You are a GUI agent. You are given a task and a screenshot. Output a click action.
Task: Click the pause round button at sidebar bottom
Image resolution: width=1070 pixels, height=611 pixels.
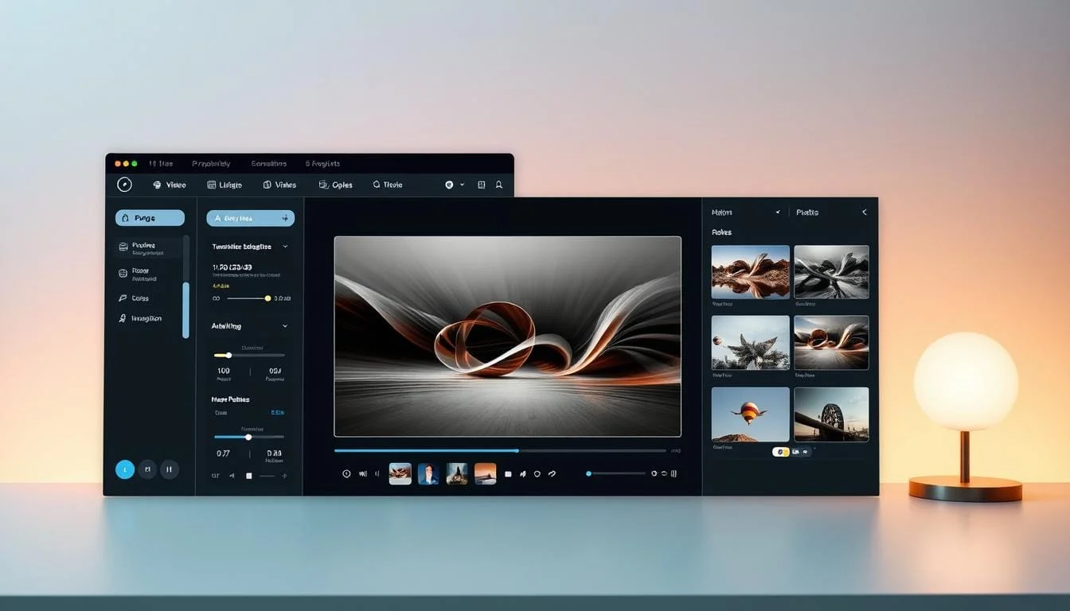(x=169, y=469)
